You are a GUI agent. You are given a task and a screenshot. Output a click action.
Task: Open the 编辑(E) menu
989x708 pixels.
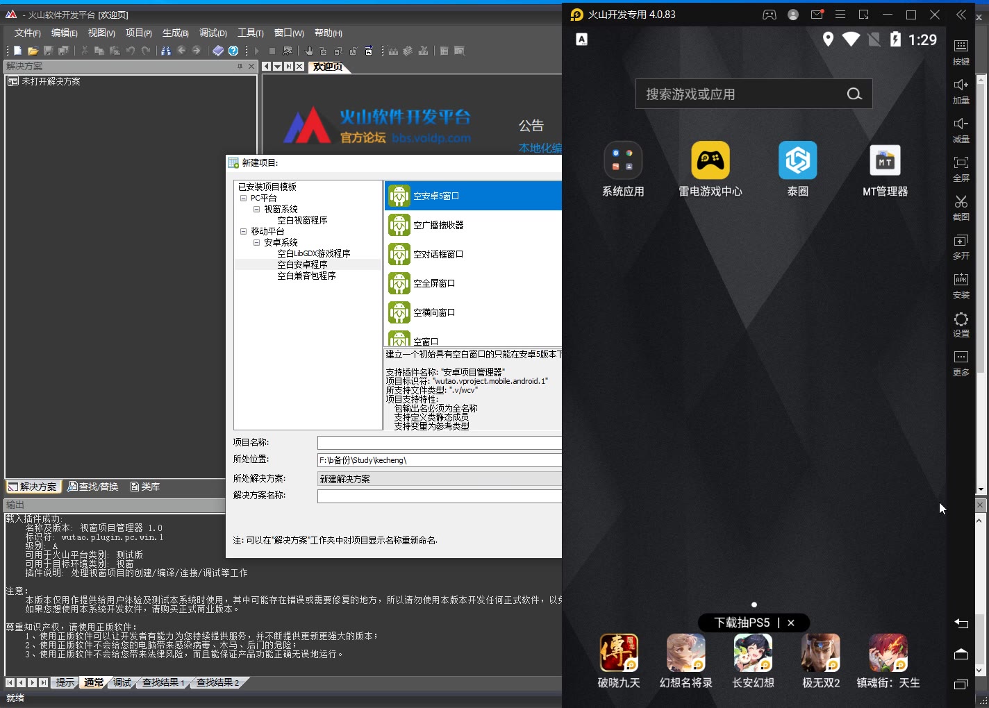pos(65,33)
